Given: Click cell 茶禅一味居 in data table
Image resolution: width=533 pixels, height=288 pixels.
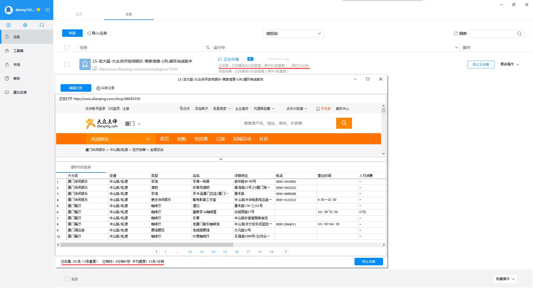Looking at the screenshot, I should pyautogui.click(x=212, y=182).
